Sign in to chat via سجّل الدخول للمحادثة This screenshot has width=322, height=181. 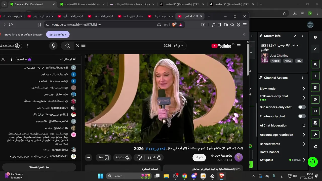pos(39,167)
